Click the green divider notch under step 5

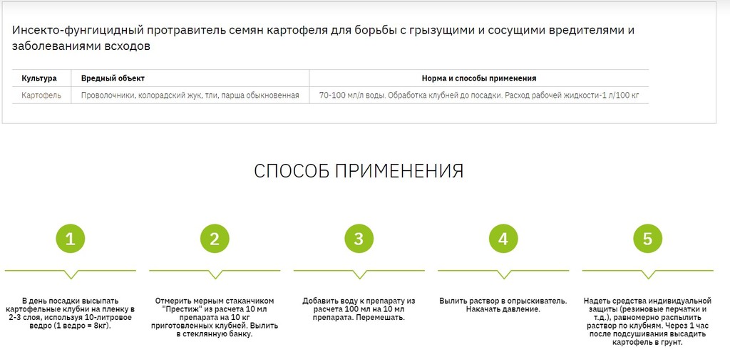(x=647, y=274)
